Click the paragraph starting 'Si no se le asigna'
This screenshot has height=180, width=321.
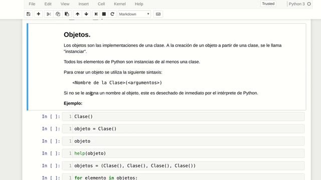(x=161, y=93)
